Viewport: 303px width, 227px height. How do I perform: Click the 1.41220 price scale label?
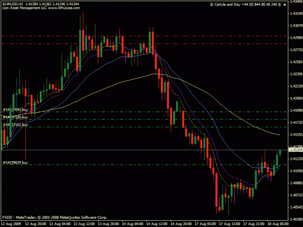coord(296,159)
